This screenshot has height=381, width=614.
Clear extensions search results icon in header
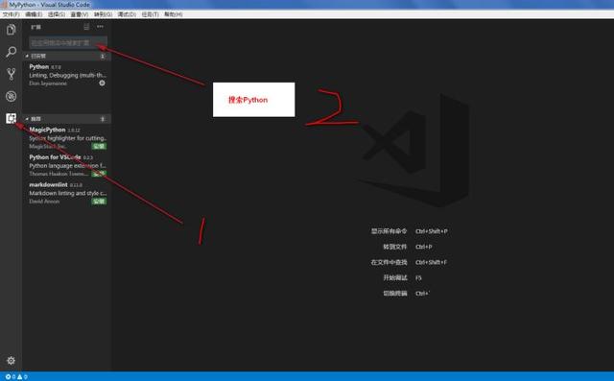[x=86, y=27]
